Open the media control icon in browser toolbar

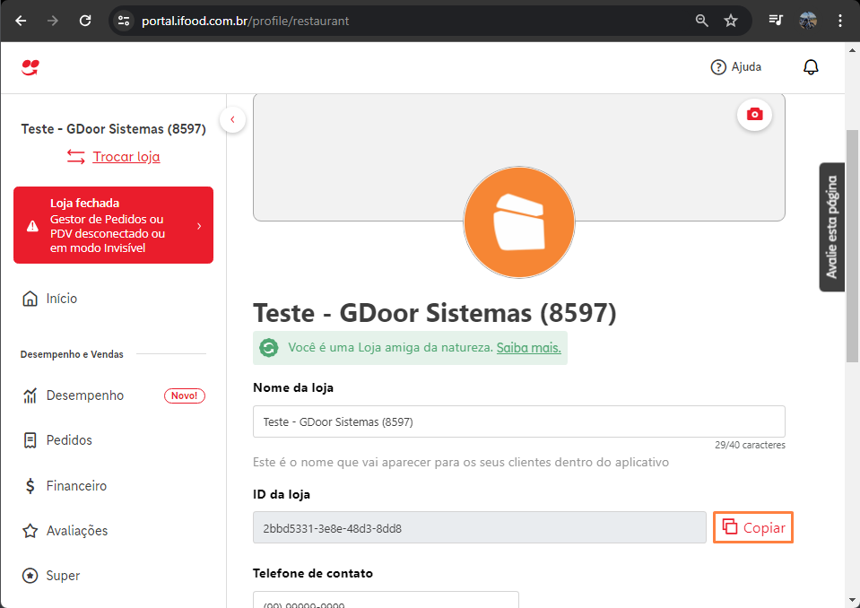[x=776, y=21]
